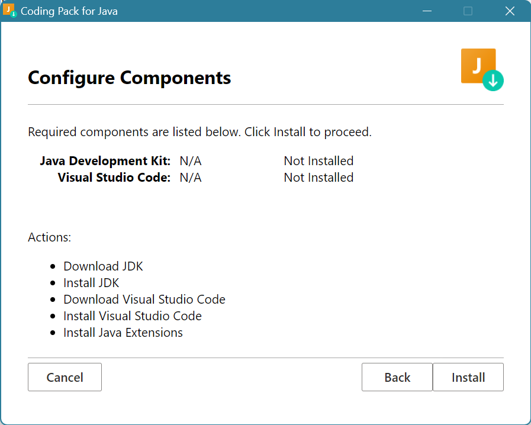531x425 pixels.
Task: Click the Actions label above the list
Action: [49, 237]
